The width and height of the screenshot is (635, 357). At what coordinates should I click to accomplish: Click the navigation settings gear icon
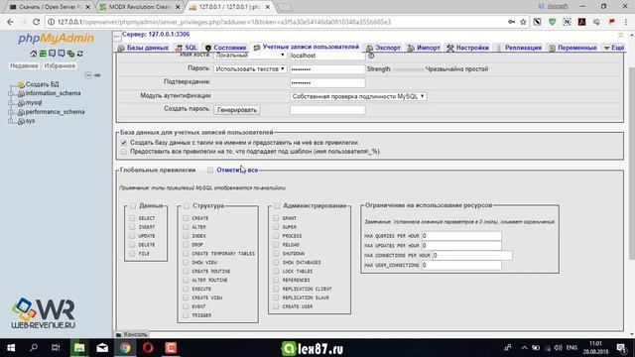[70, 54]
